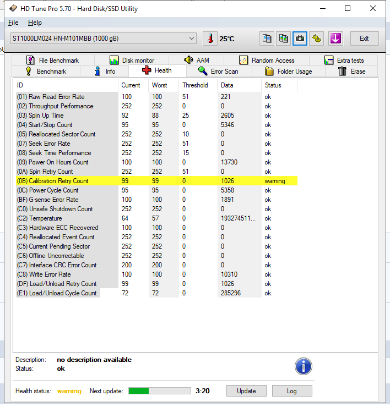This screenshot has width=390, height=407.
Task: Select the G-sense Error Rate row
Action: (x=157, y=200)
